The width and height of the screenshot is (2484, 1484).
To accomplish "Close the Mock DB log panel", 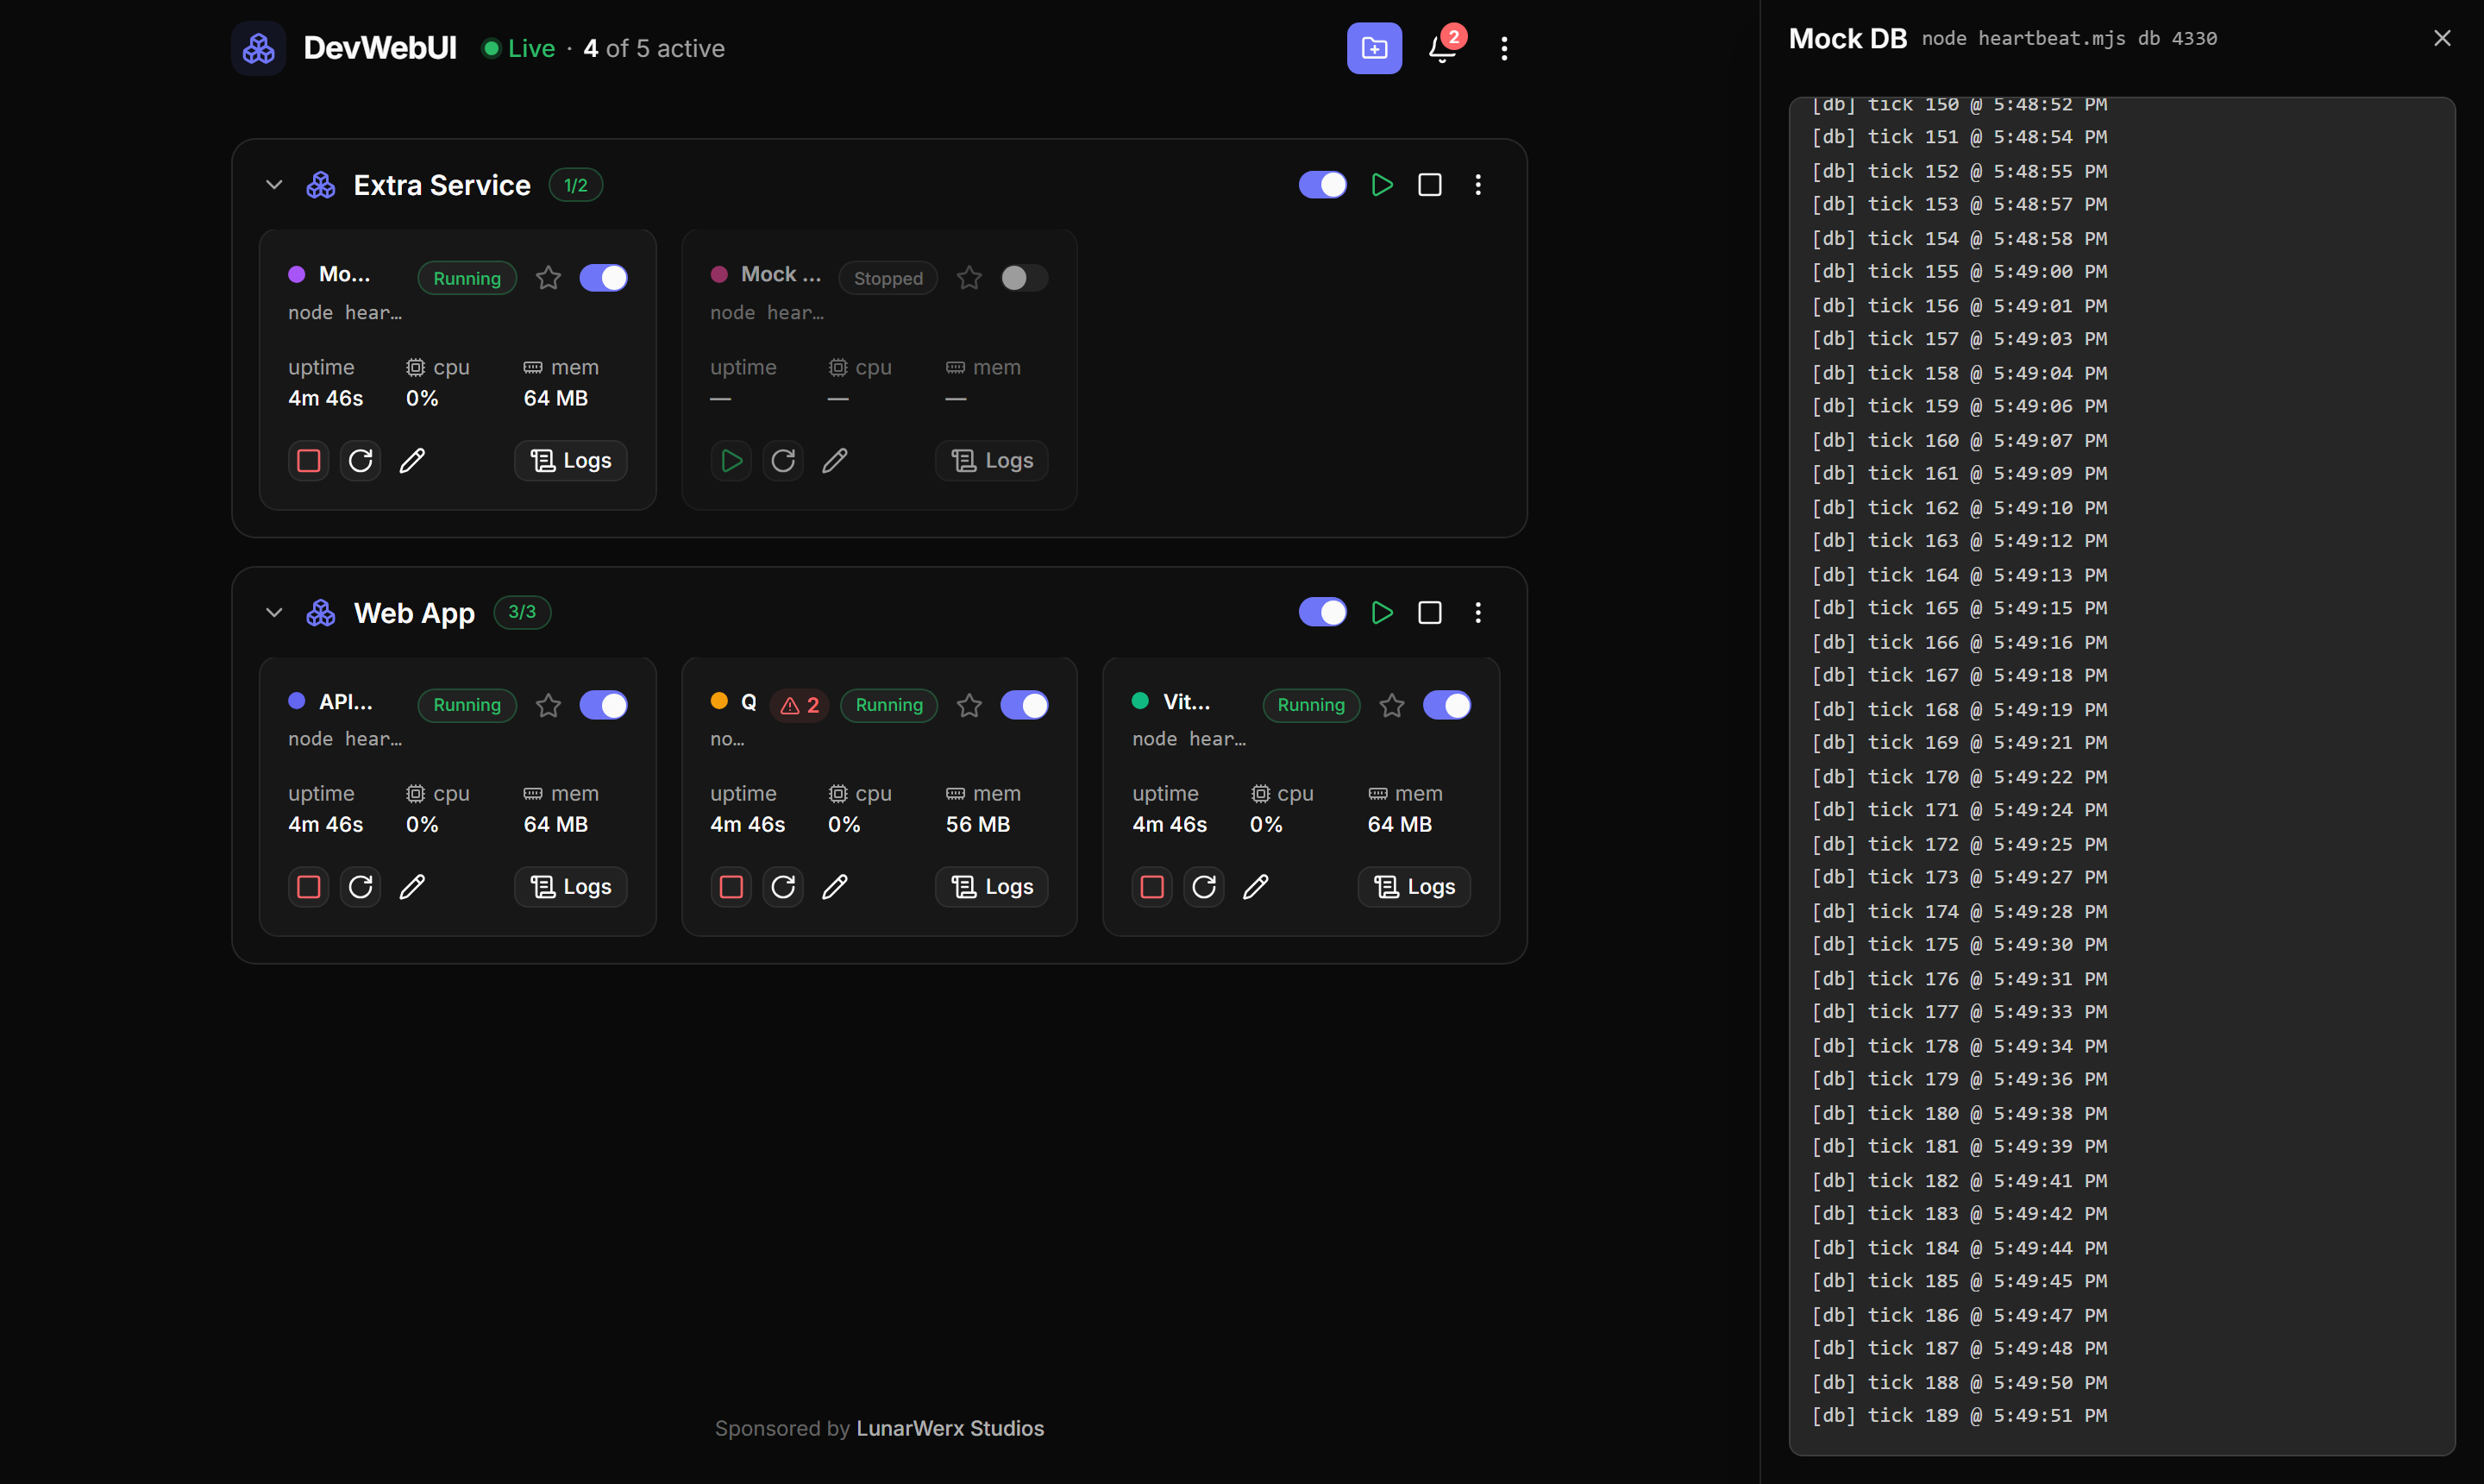I will pos(2441,38).
